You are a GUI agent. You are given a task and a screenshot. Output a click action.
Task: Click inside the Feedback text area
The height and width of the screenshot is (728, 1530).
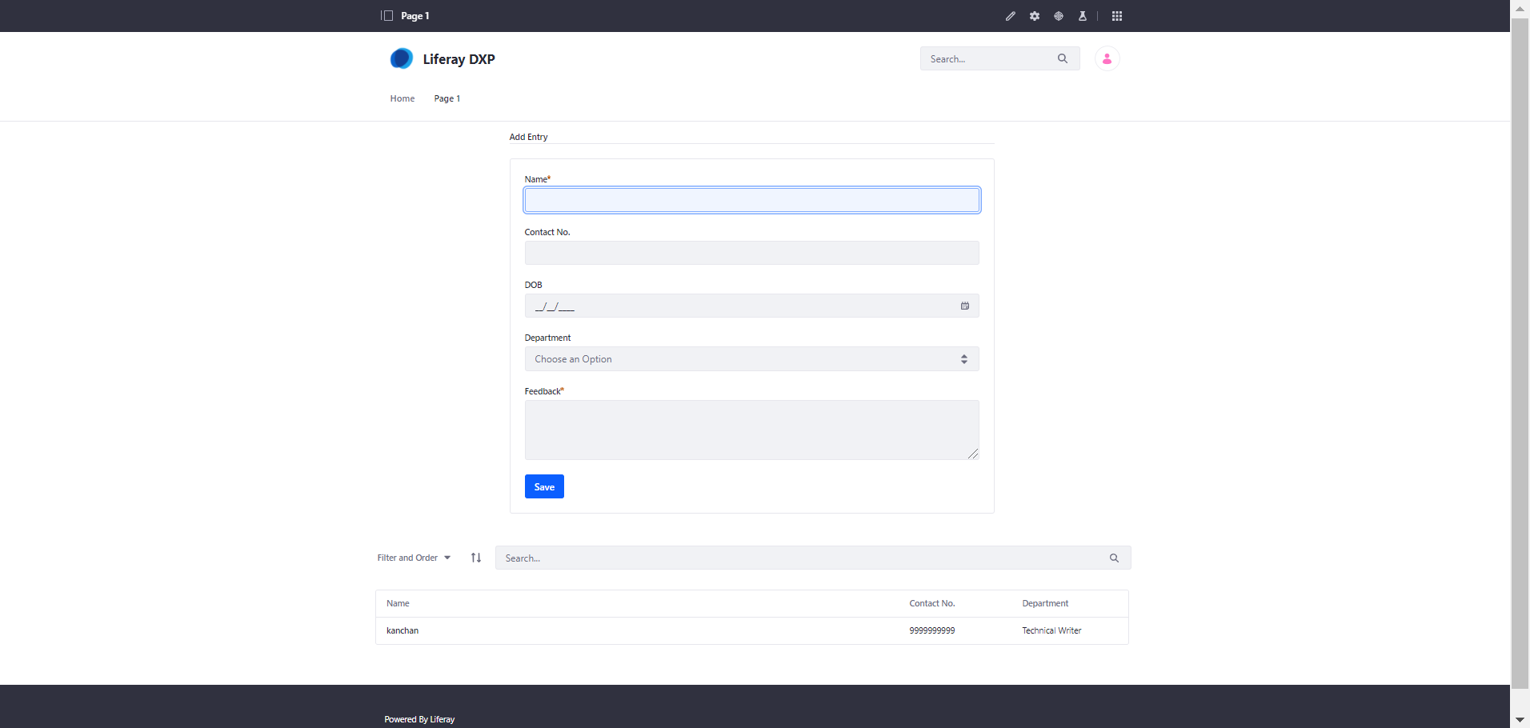tap(752, 430)
